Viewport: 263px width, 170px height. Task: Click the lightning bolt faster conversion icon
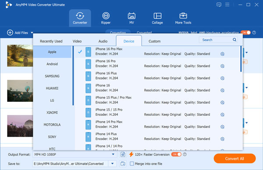tap(131, 154)
